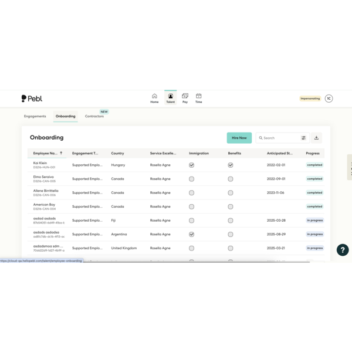The height and width of the screenshot is (352, 352).
Task: Click the Hire Now button
Action: (239, 138)
